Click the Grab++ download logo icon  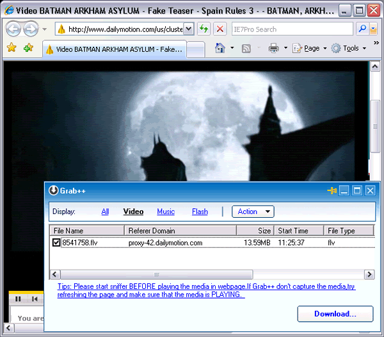(x=53, y=190)
